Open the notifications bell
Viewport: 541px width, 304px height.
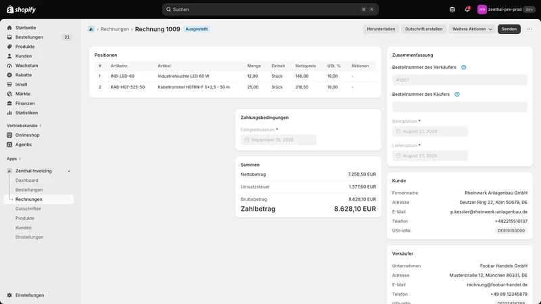[x=467, y=9]
